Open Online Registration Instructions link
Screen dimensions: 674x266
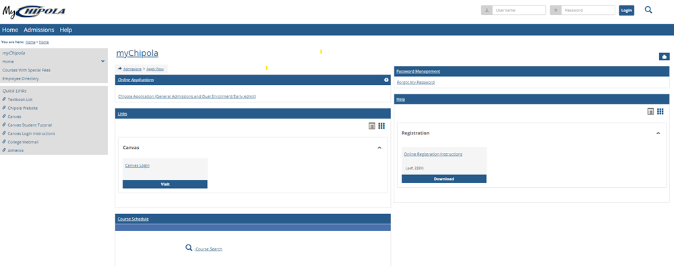coord(433,154)
